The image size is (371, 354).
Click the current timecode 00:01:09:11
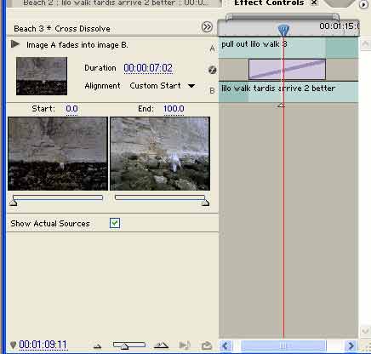click(x=43, y=345)
